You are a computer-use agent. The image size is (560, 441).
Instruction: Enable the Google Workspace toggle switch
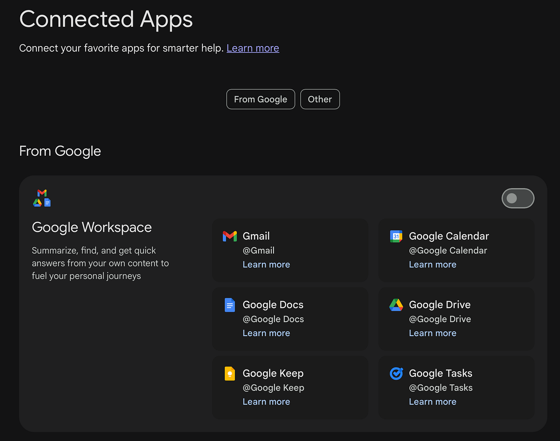pos(518,198)
